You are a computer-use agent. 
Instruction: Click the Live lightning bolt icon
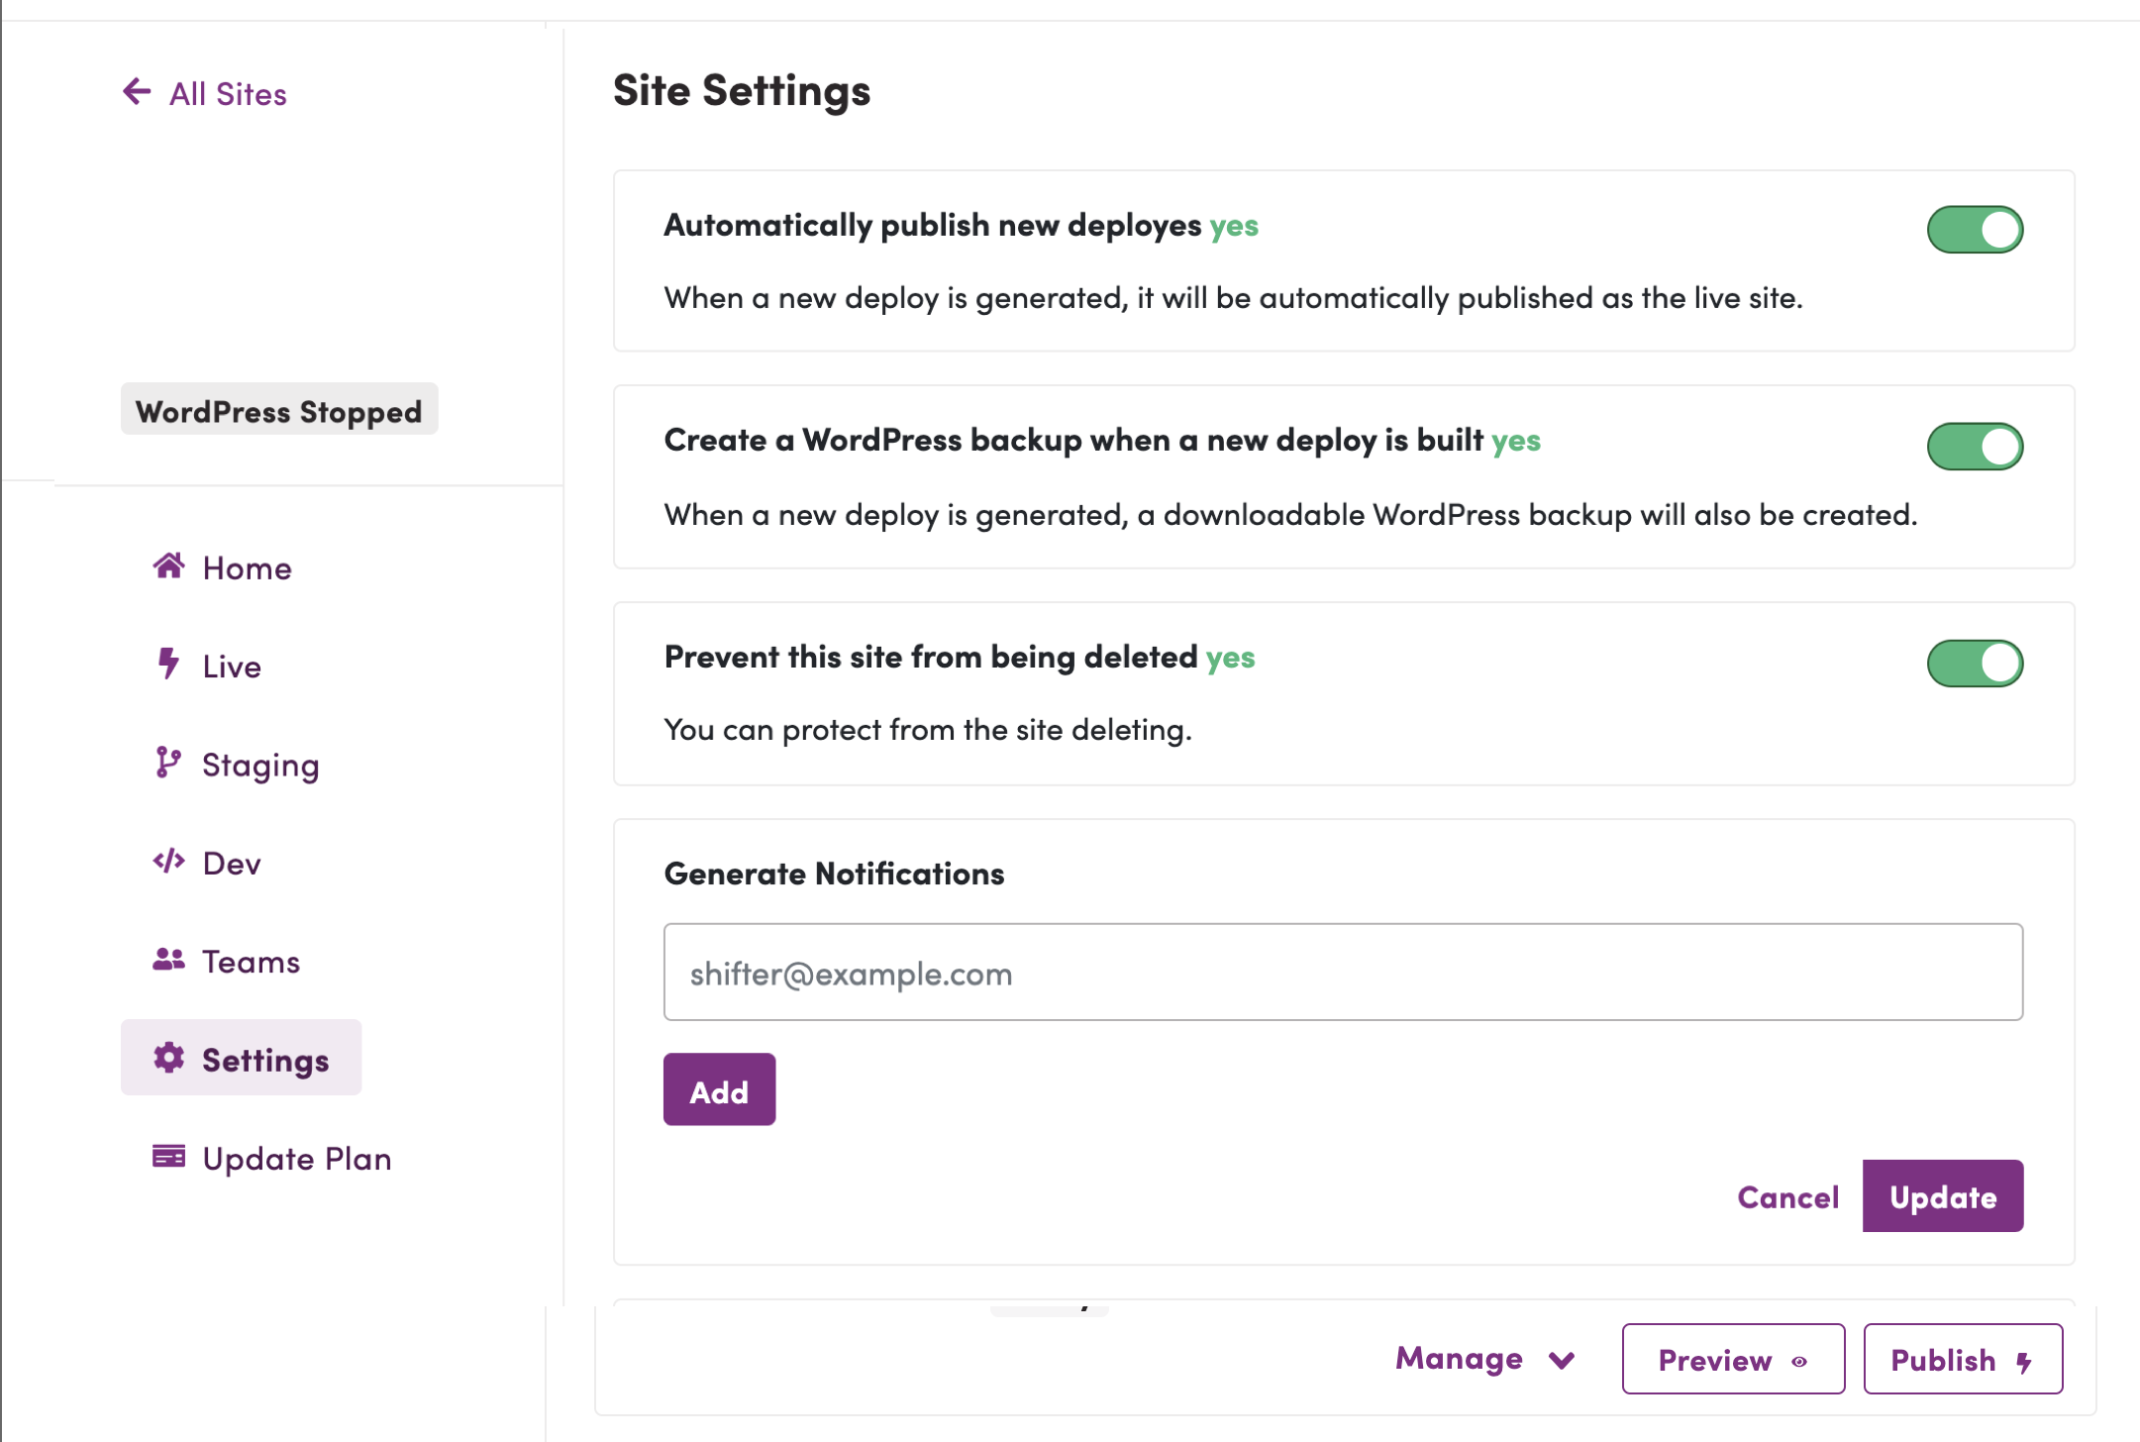point(168,664)
